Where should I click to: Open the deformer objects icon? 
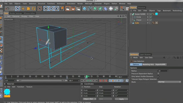(x=106, y=9)
